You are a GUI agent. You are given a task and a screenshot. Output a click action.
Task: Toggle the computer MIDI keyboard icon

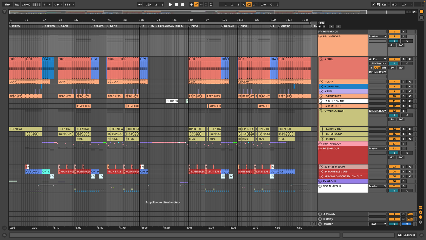pyautogui.click(x=378, y=4)
